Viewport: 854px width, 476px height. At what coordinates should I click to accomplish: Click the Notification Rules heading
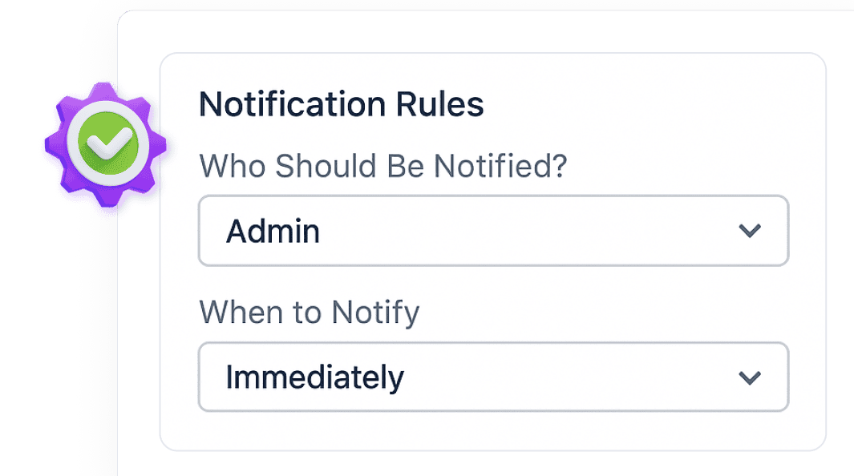341,105
